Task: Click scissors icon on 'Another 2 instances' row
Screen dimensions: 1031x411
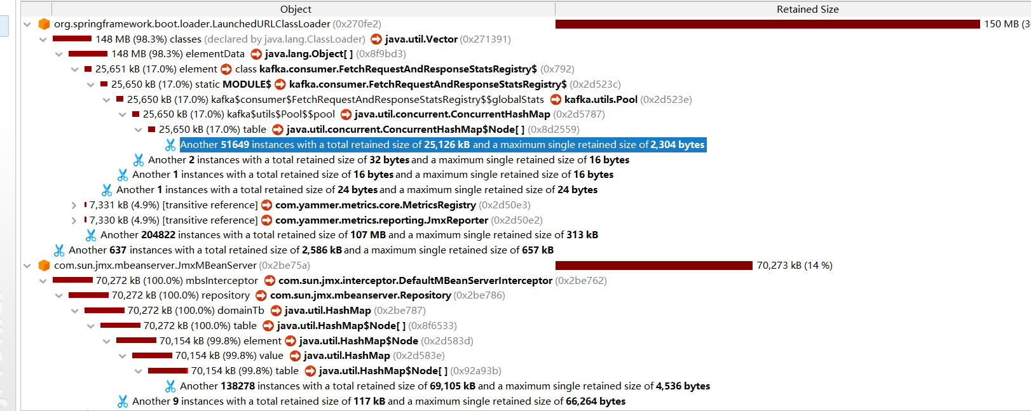Action: point(139,160)
